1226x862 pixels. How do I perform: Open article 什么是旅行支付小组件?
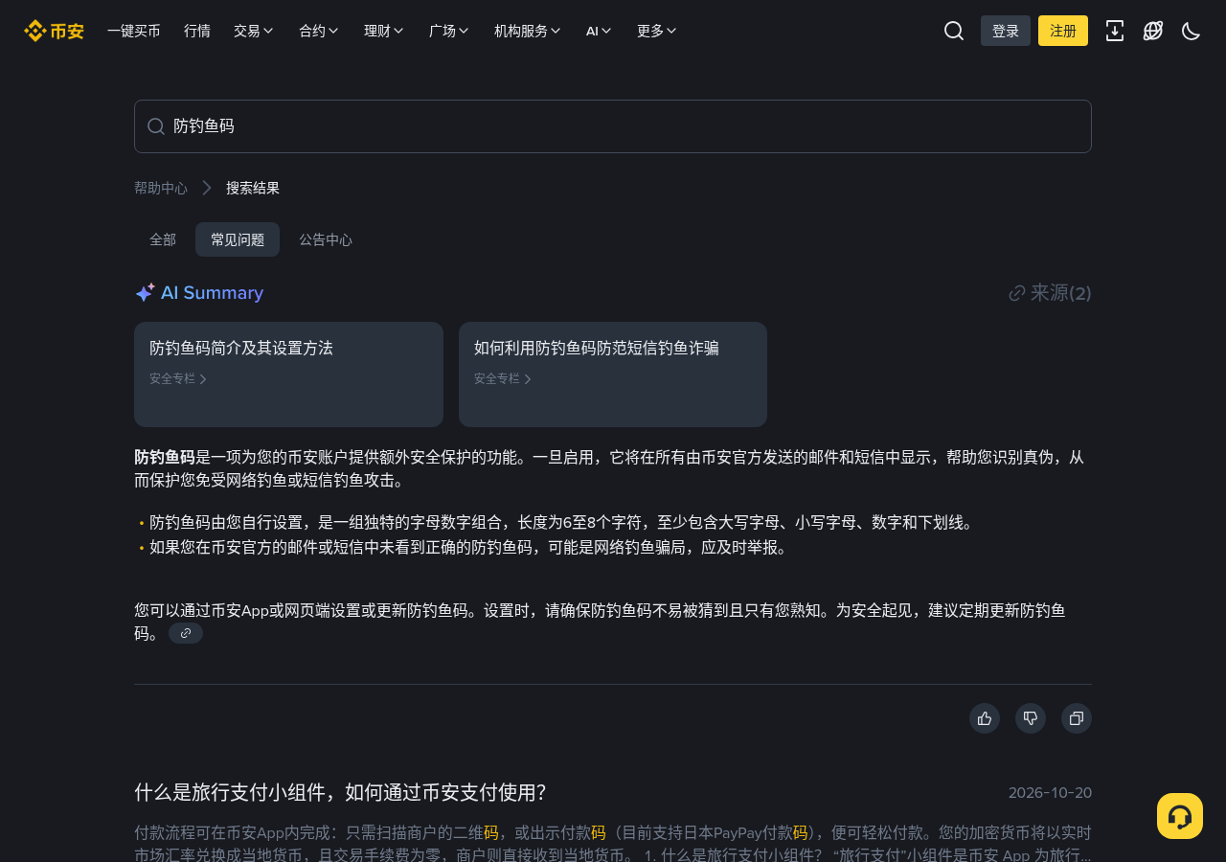340,792
